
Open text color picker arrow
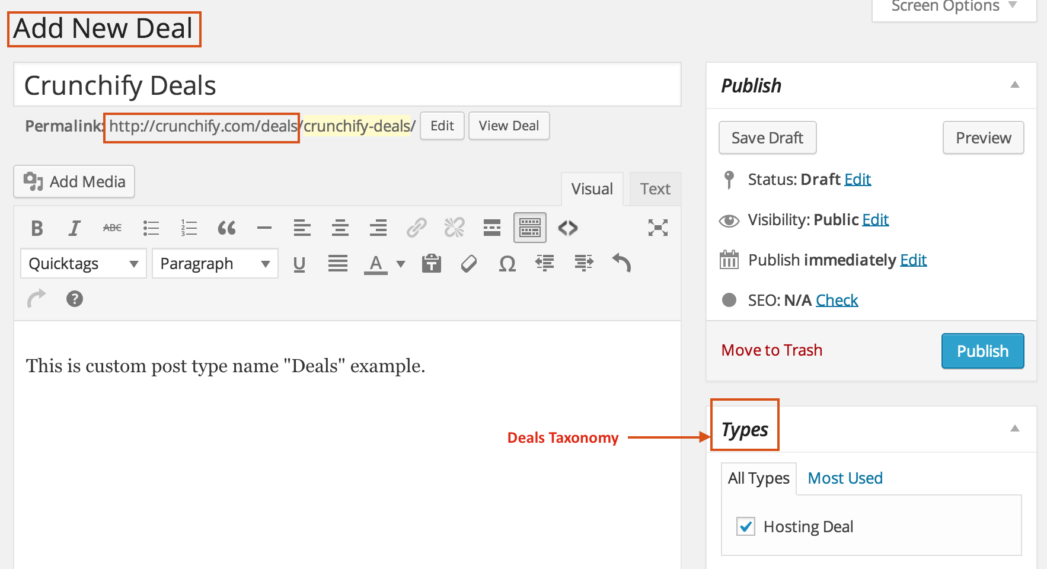401,264
